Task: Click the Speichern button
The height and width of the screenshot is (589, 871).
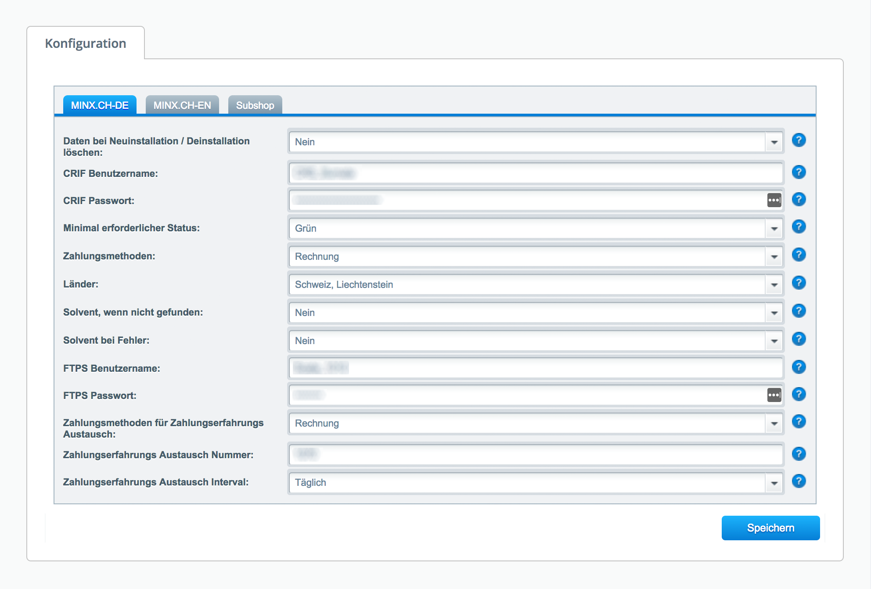Action: [x=770, y=528]
